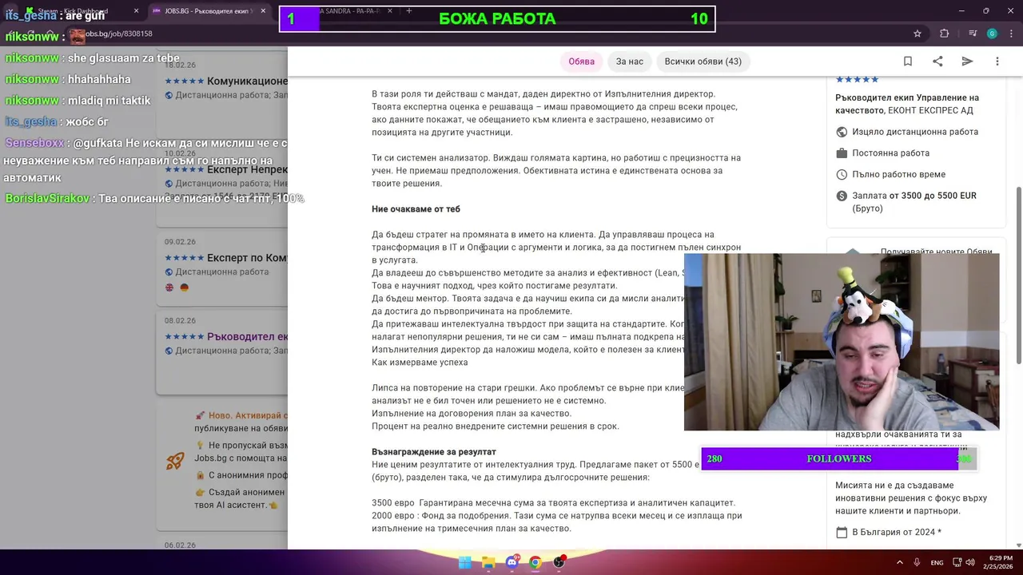Open the Комуникационе job listing in list
Viewport: 1023px width, 575px height.
[247, 81]
